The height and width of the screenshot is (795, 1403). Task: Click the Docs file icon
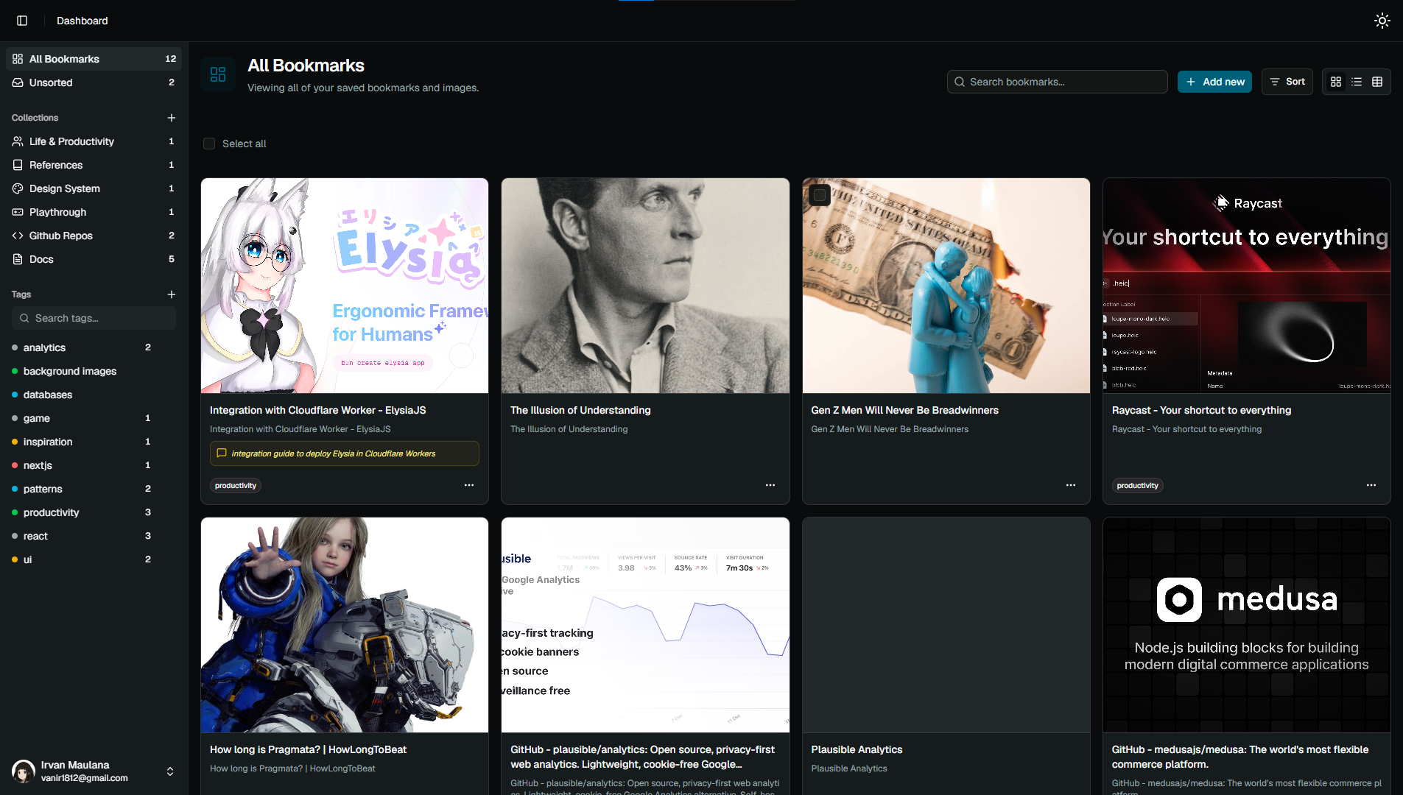coord(18,259)
